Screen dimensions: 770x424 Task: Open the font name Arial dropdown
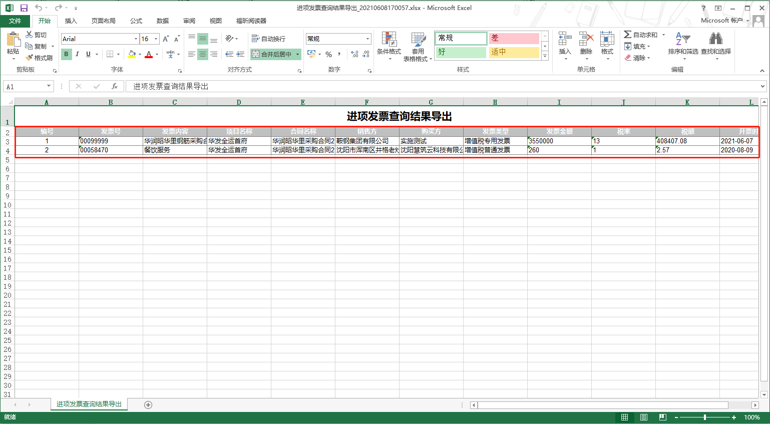tap(136, 39)
